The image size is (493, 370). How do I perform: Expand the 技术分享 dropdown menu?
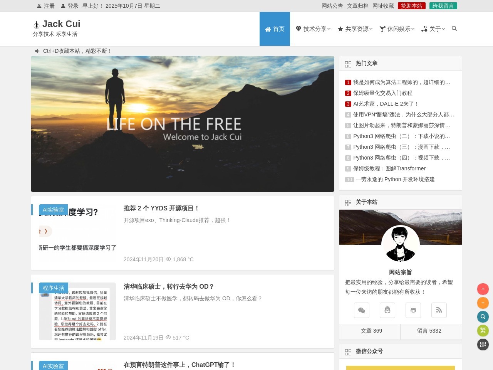313,29
